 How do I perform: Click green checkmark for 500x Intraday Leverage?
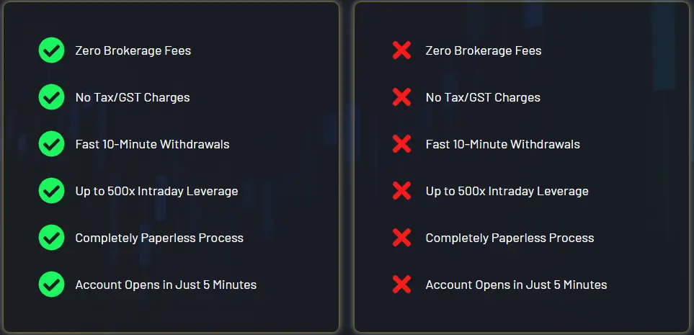51,191
